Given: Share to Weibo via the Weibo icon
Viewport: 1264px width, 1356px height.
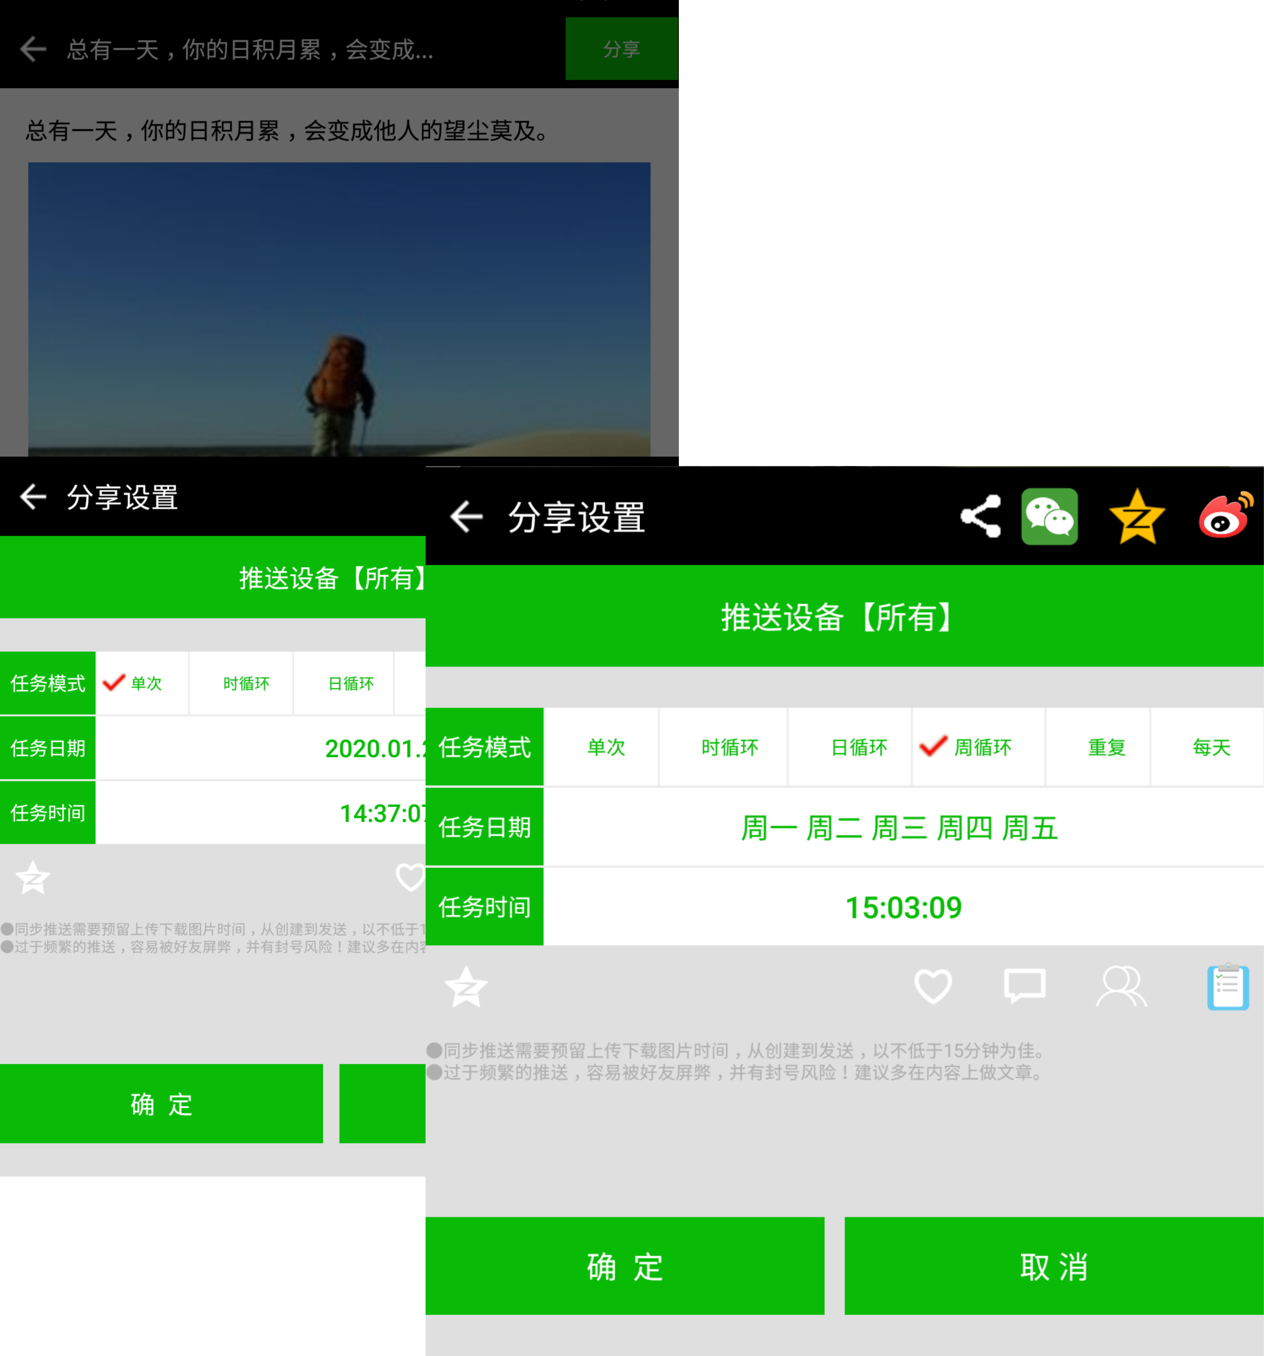Looking at the screenshot, I should [x=1224, y=517].
